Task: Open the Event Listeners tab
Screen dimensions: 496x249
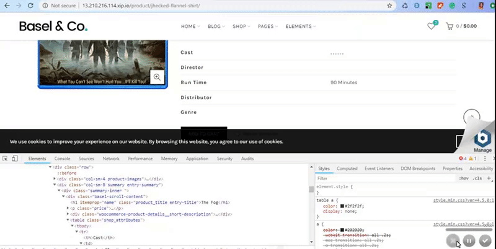Action: pos(379,168)
